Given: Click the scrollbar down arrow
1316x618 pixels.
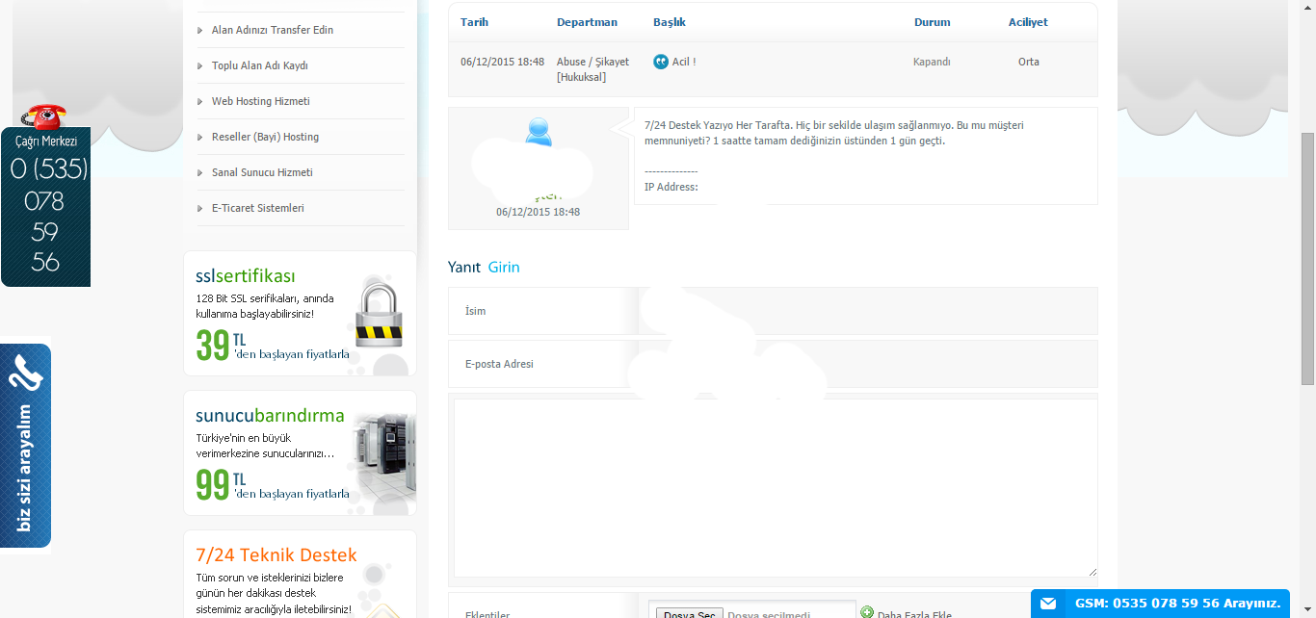Looking at the screenshot, I should click(x=1307, y=609).
